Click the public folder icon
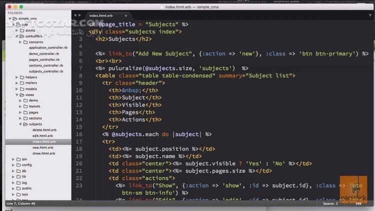This screenshot has width=375, height=211. [18, 188]
